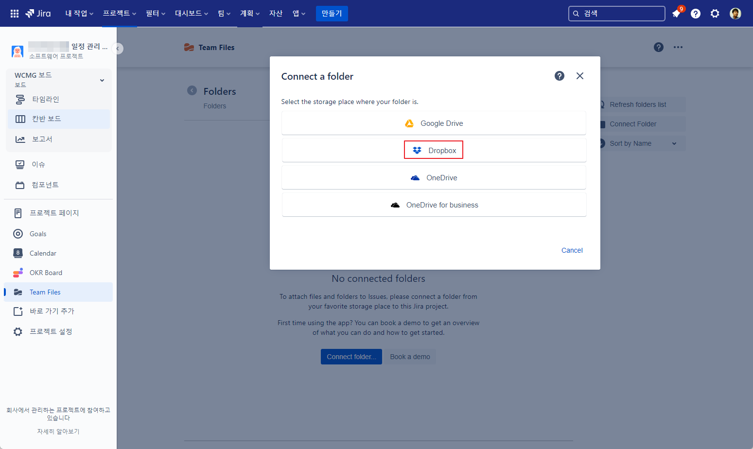Select Team Files in the sidebar
Viewport: 753px width, 449px height.
click(x=58, y=292)
